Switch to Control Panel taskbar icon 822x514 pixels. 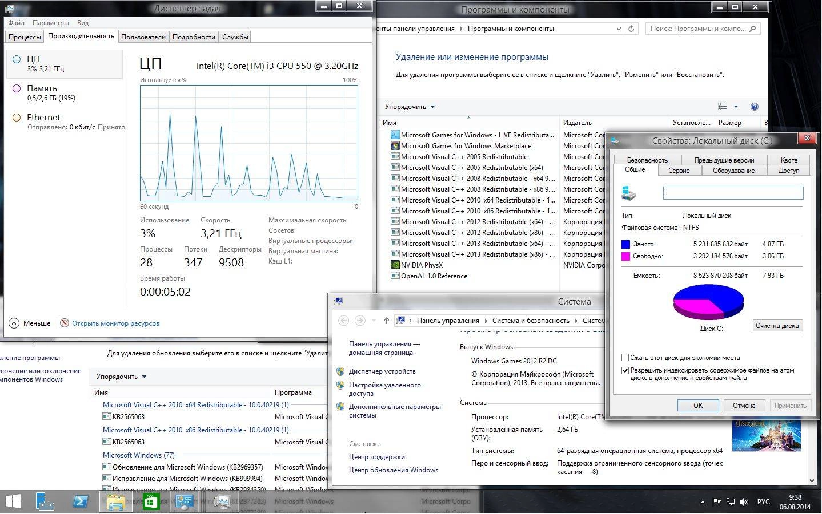click(185, 501)
